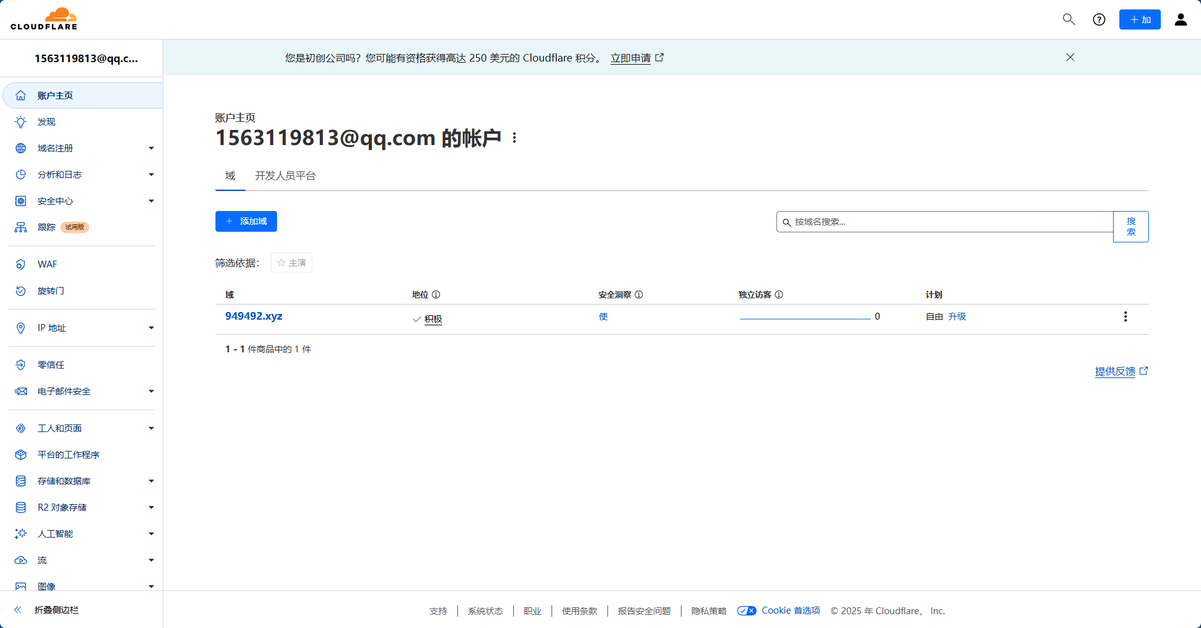Open the search magnifier icon in header
This screenshot has height=628, width=1201.
[x=1068, y=19]
